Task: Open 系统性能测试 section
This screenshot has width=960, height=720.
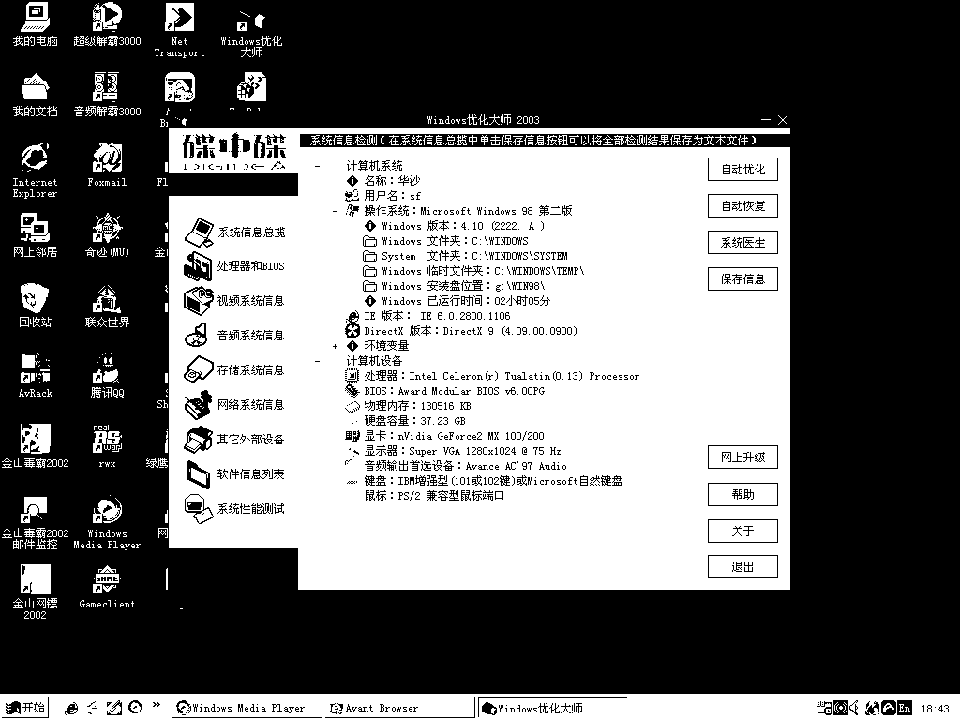Action: [234, 509]
